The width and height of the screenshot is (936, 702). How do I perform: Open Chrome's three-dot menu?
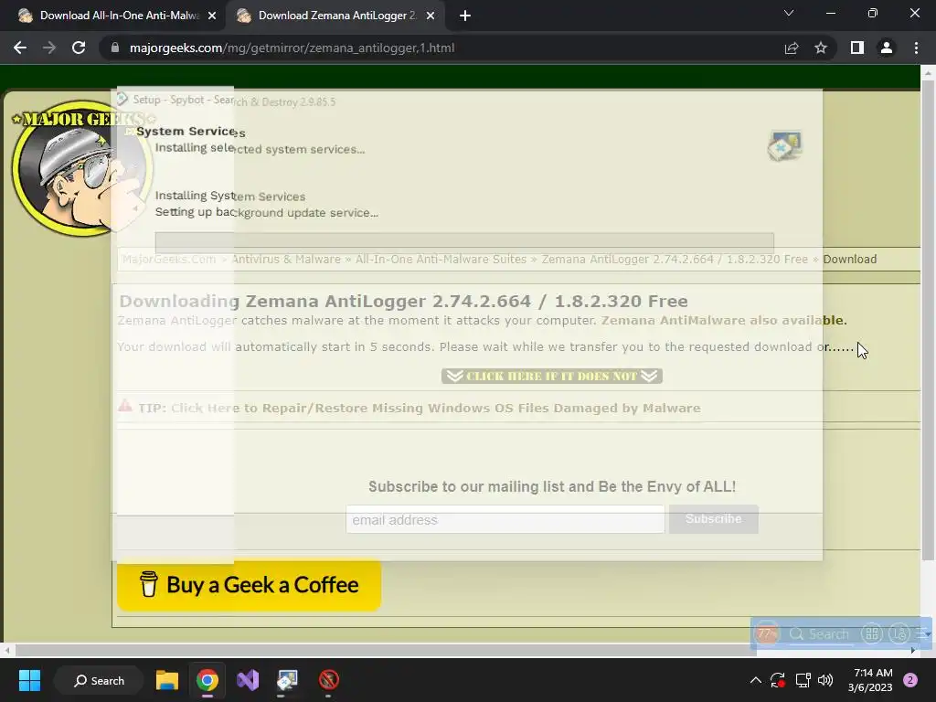click(x=916, y=48)
